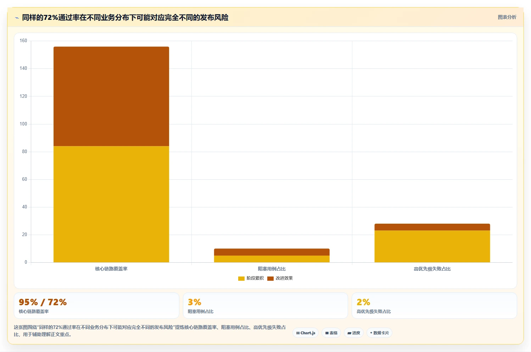Click the 进度 tag button
The height and width of the screenshot is (352, 531).
pyautogui.click(x=354, y=333)
